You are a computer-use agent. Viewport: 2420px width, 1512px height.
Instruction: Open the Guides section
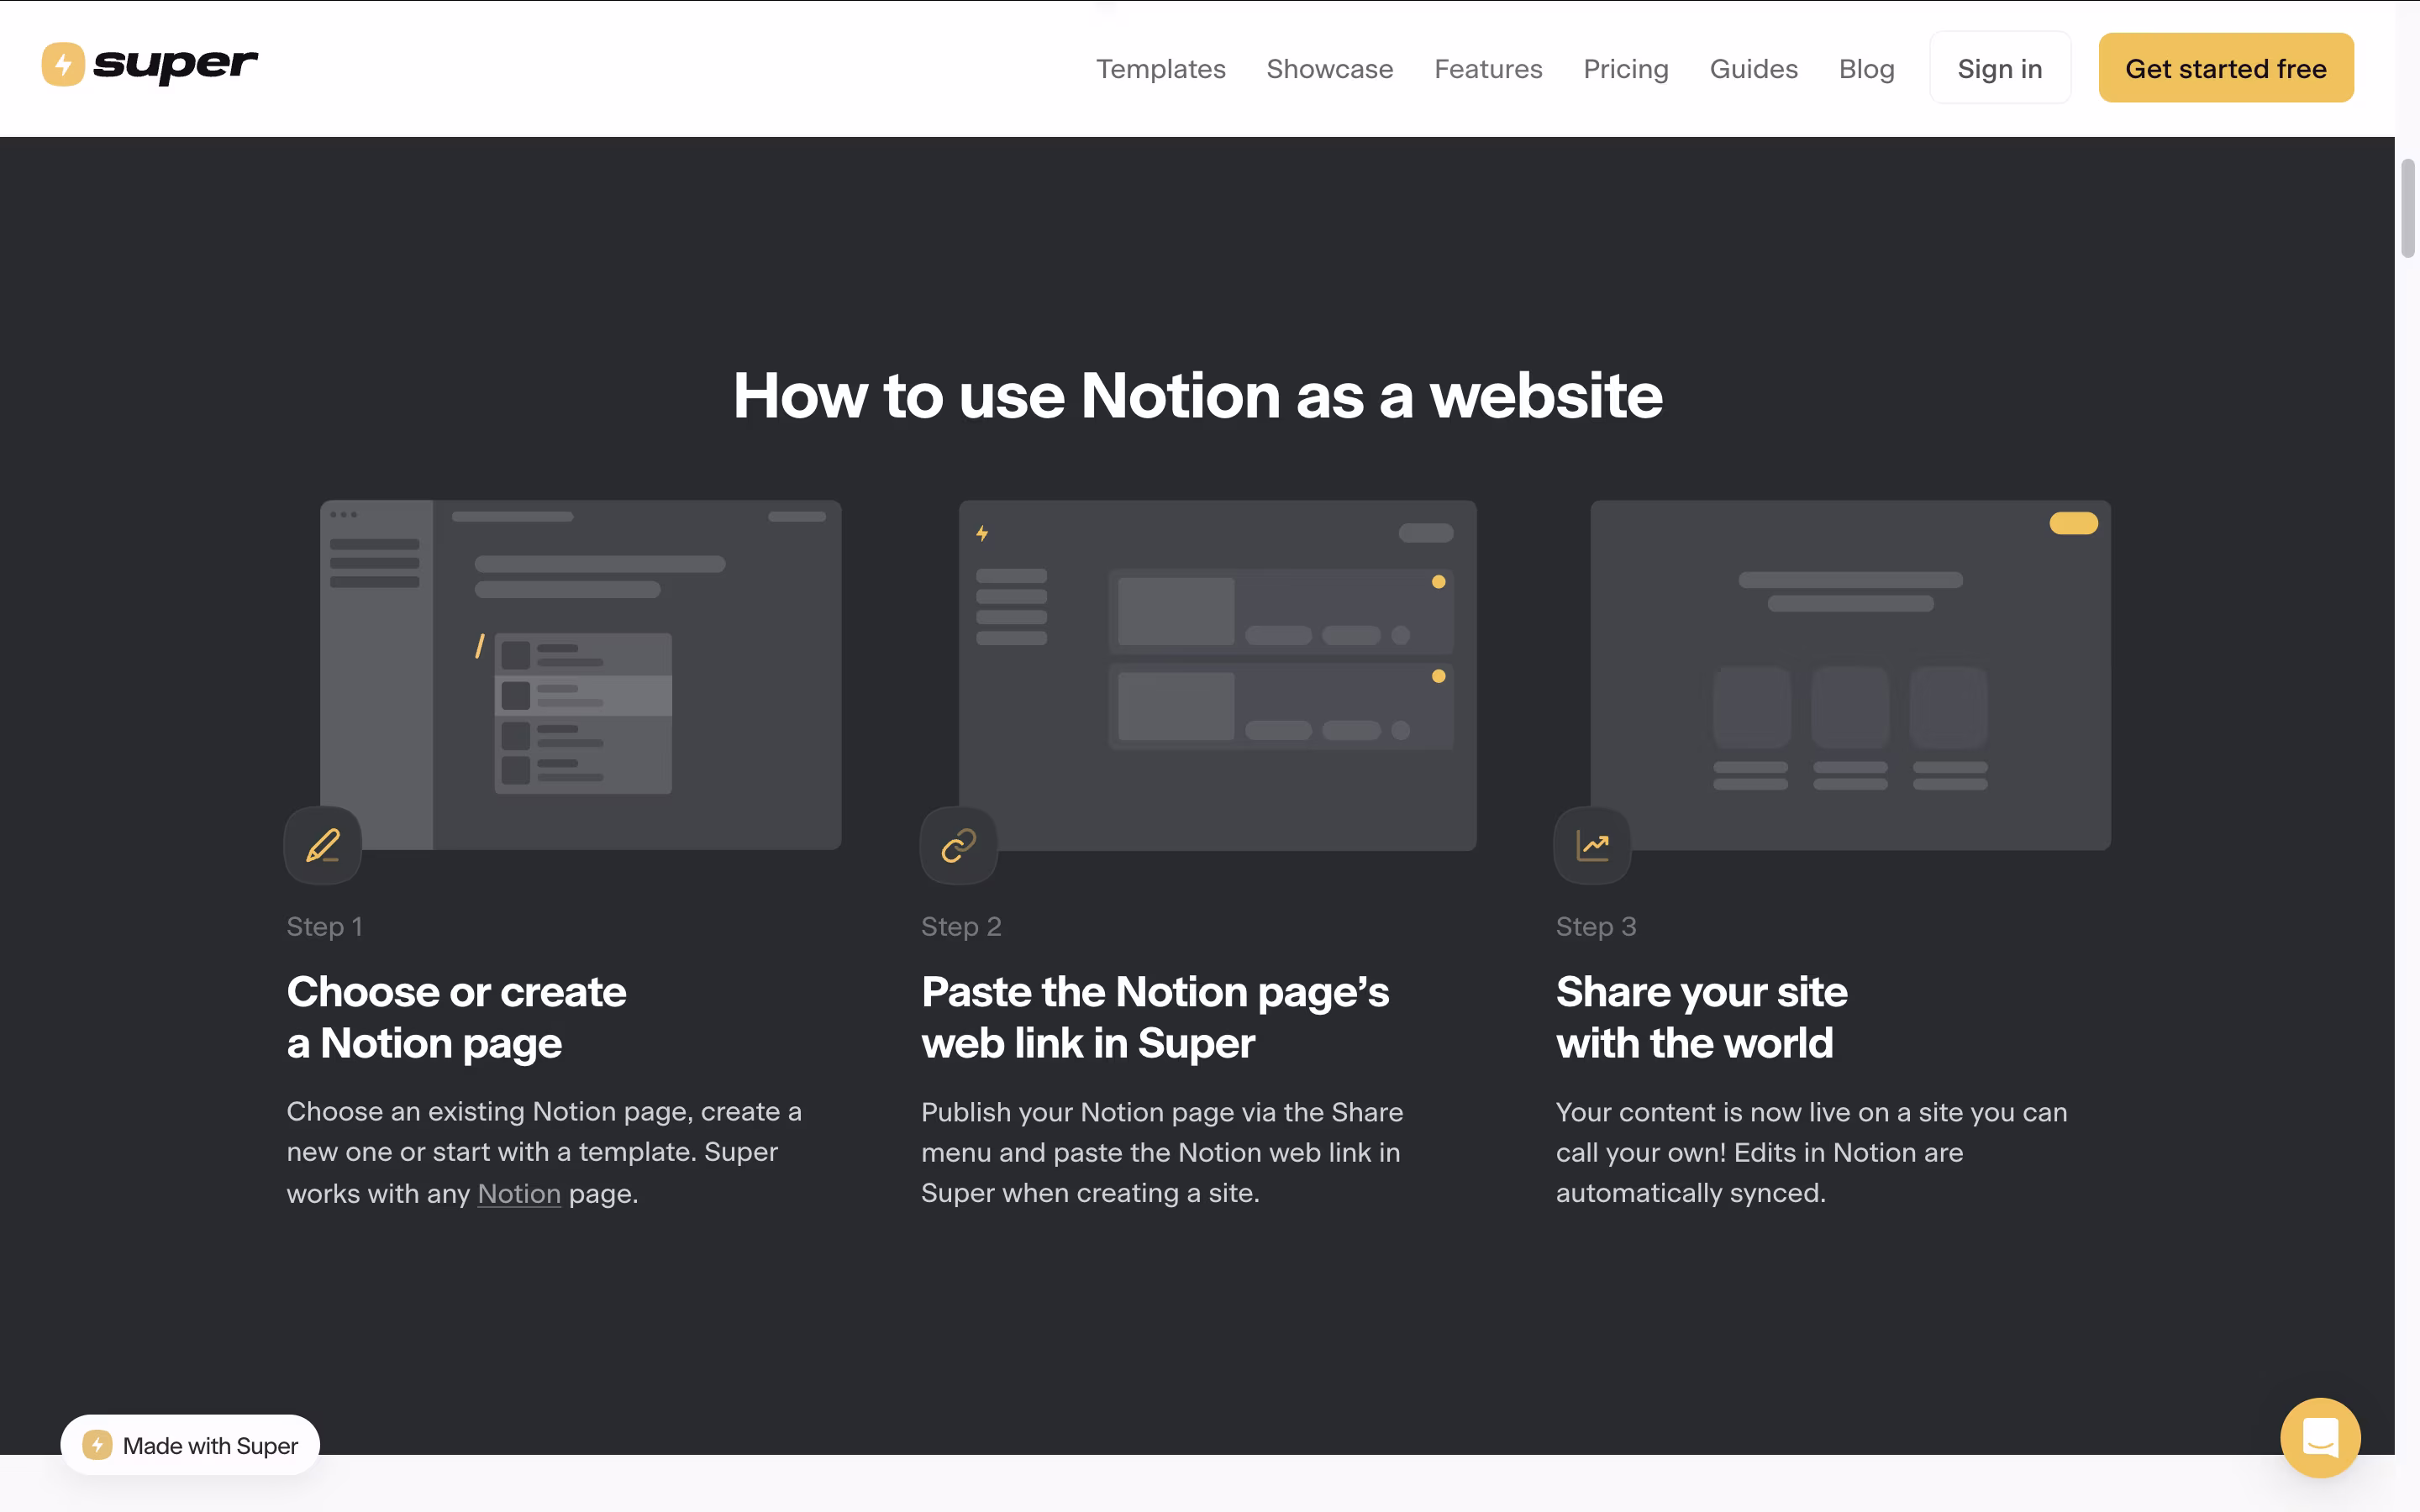(x=1753, y=69)
